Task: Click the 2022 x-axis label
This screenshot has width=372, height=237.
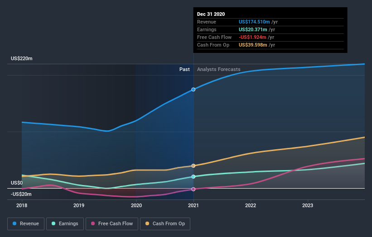Action: 251,205
